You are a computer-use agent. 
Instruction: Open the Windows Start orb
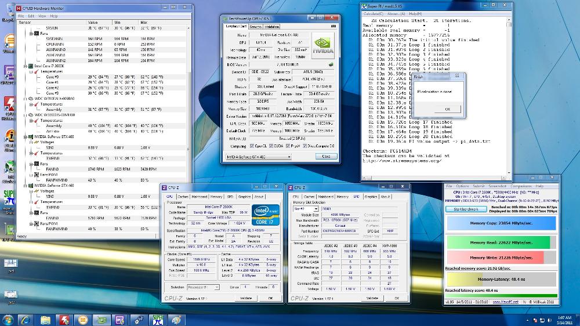(7, 320)
